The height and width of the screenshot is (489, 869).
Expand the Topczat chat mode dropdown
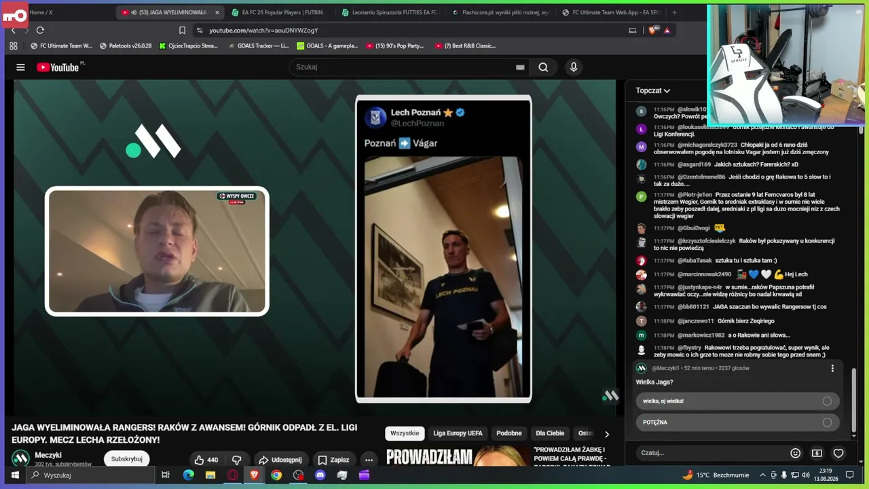pos(653,90)
